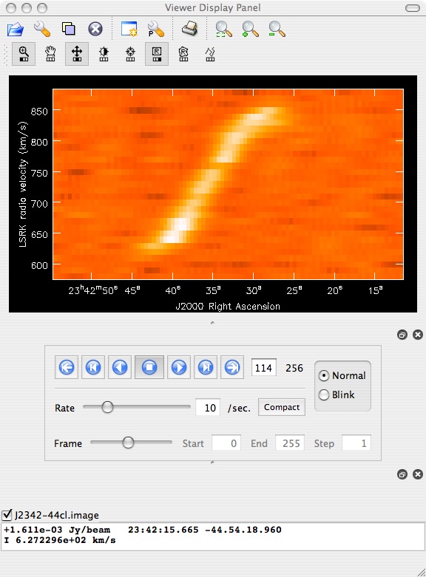Select the hand panning mouse tool

50,54
